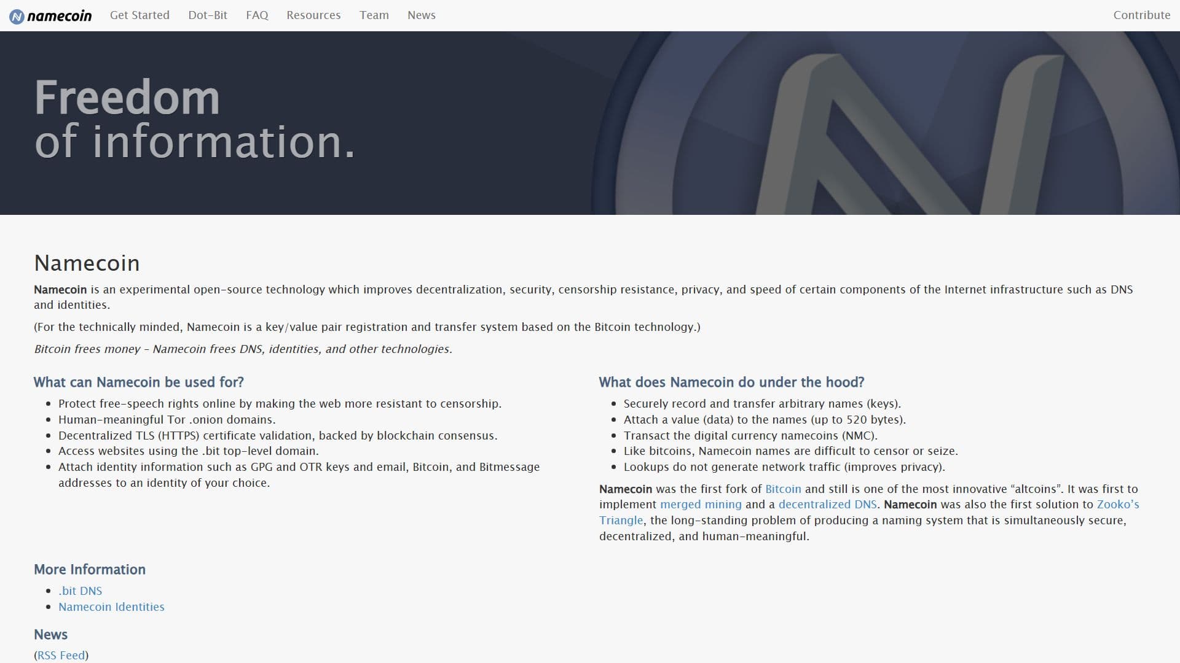Screen dimensions: 1180x663
Task: Click the '(For the technically minded' paragraph
Action: [367, 327]
